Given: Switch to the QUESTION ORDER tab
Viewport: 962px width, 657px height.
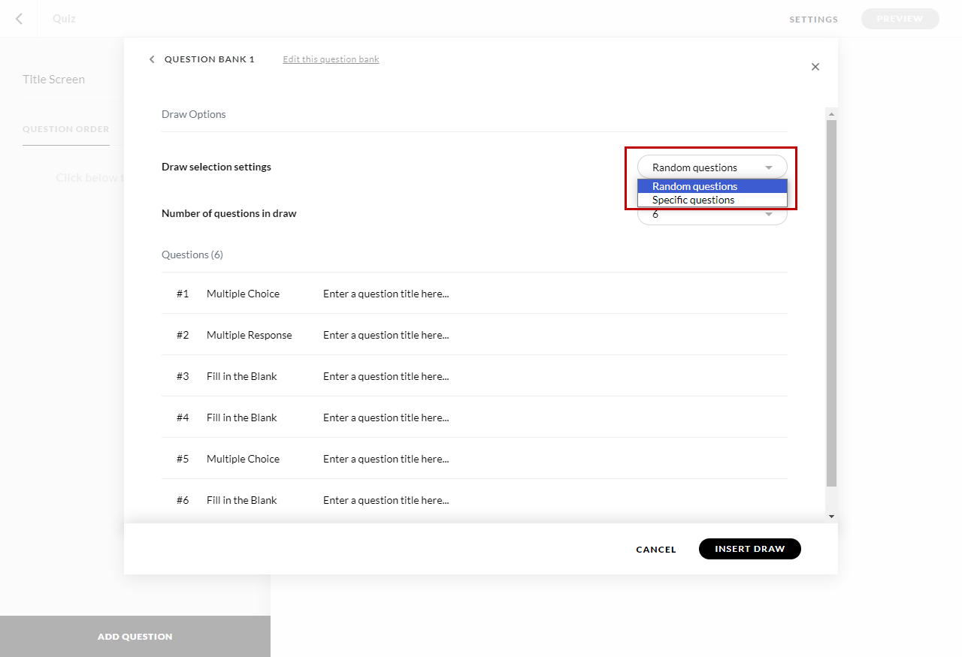Looking at the screenshot, I should [x=65, y=128].
